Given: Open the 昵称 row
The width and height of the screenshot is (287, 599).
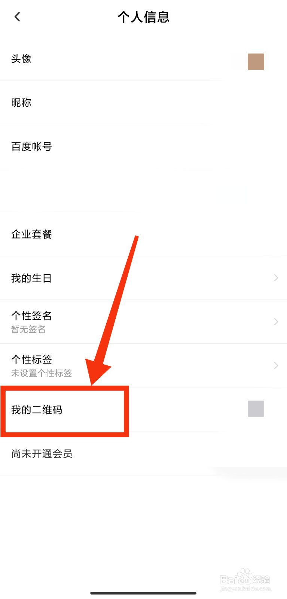Looking at the screenshot, I should point(143,103).
